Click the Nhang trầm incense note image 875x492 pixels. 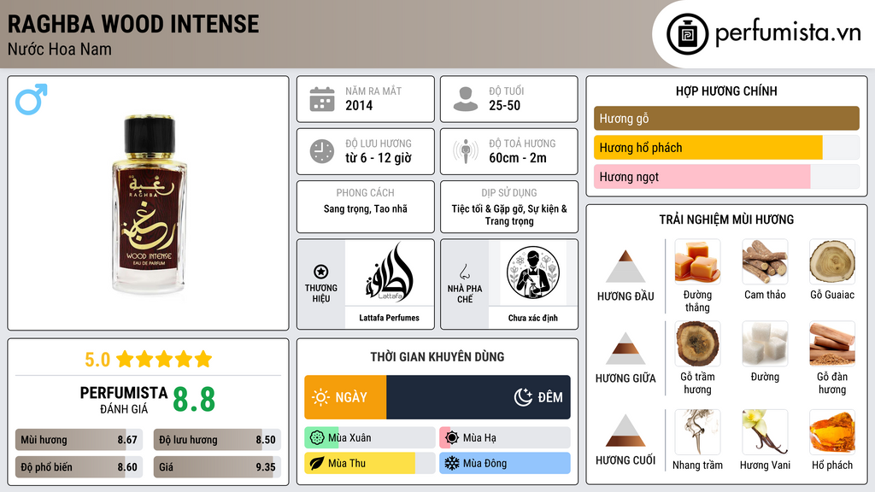tap(697, 432)
